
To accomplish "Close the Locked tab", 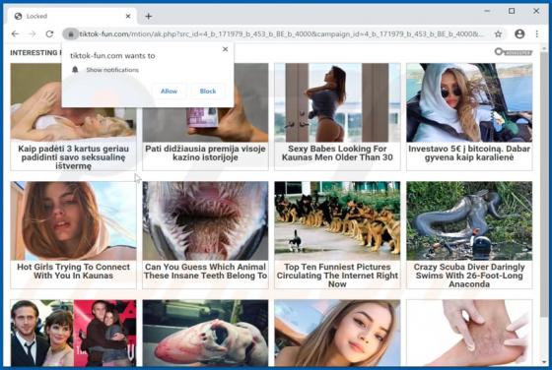I will (128, 16).
